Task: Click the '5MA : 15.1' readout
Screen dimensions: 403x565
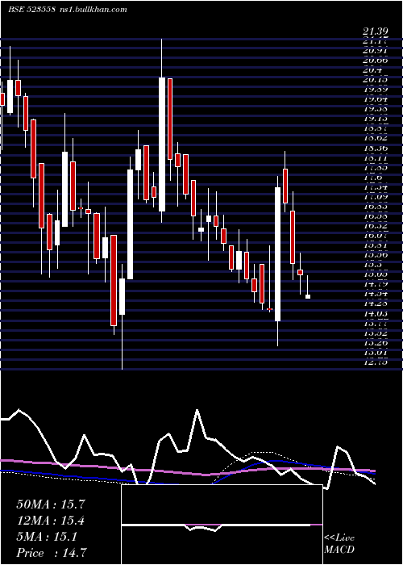Action: tap(47, 537)
